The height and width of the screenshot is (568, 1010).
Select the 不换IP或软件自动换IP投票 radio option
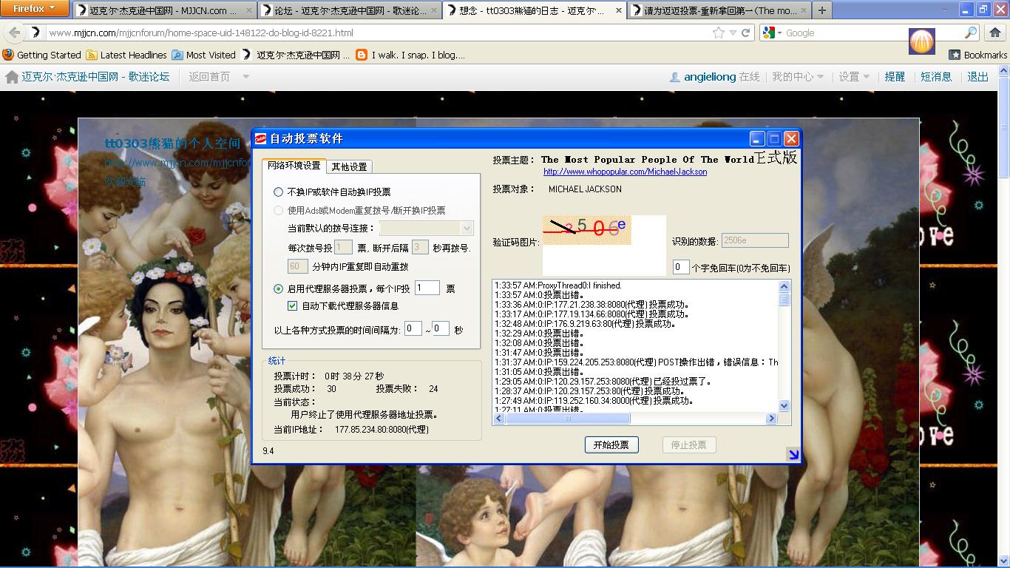279,192
